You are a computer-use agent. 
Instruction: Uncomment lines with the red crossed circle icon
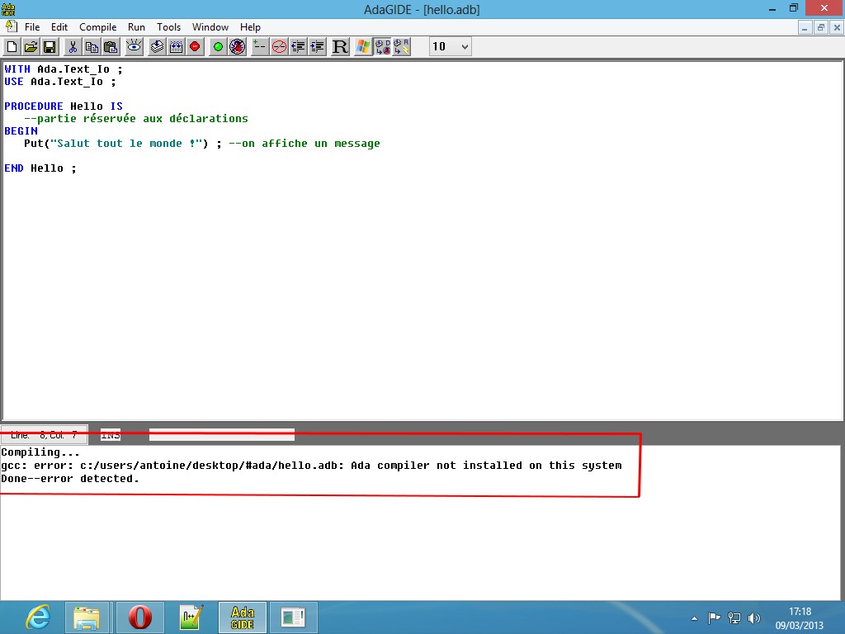click(x=279, y=47)
